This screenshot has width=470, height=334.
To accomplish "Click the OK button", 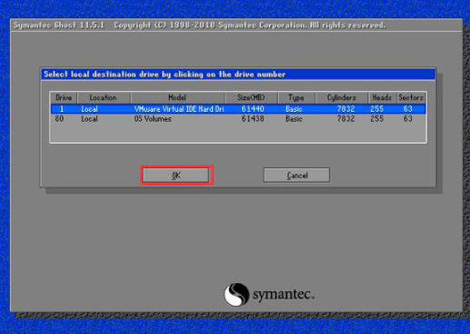I will [x=176, y=176].
